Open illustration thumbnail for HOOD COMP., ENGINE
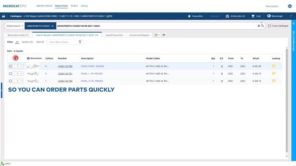Viewport: 296px width, 166px height. pos(33,66)
